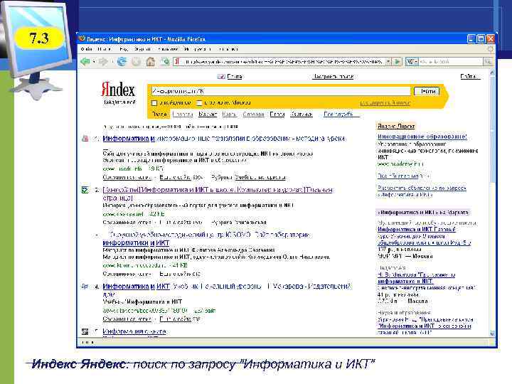Go back with the green Back arrow

click(85, 61)
